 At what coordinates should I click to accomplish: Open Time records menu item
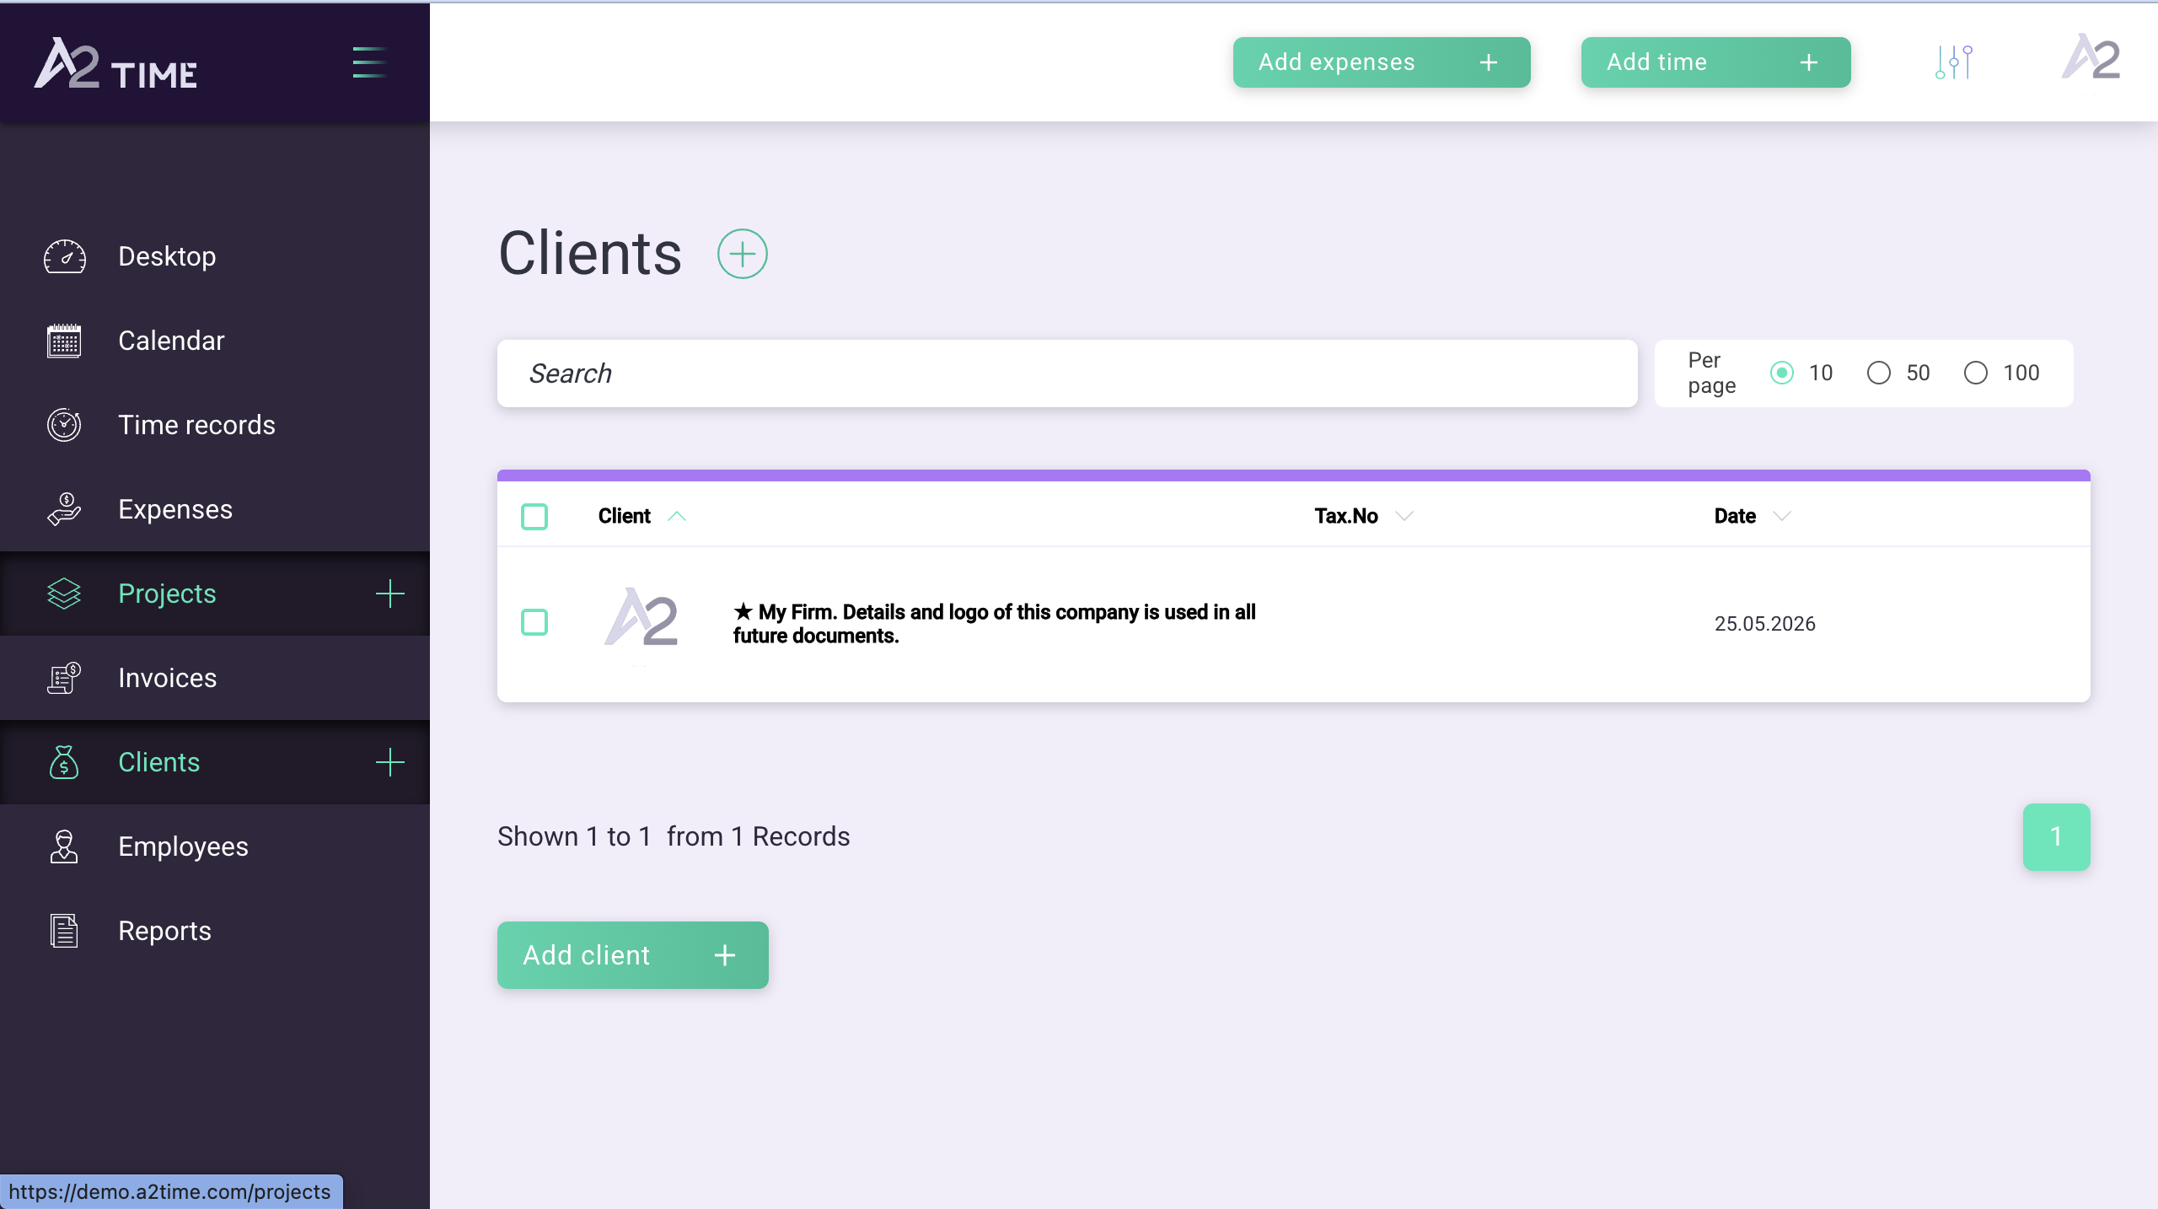215,425
